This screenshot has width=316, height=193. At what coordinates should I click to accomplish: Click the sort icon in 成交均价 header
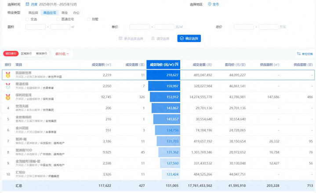tap(177, 65)
